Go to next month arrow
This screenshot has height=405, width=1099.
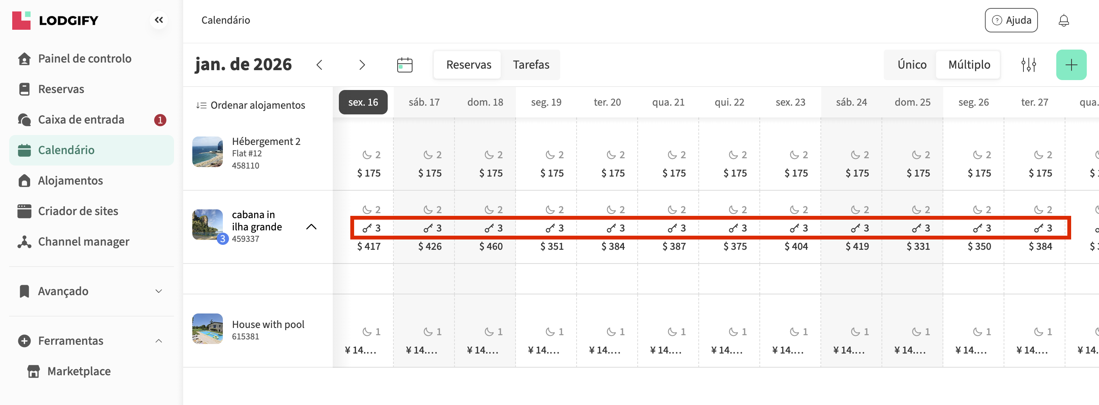(x=362, y=65)
